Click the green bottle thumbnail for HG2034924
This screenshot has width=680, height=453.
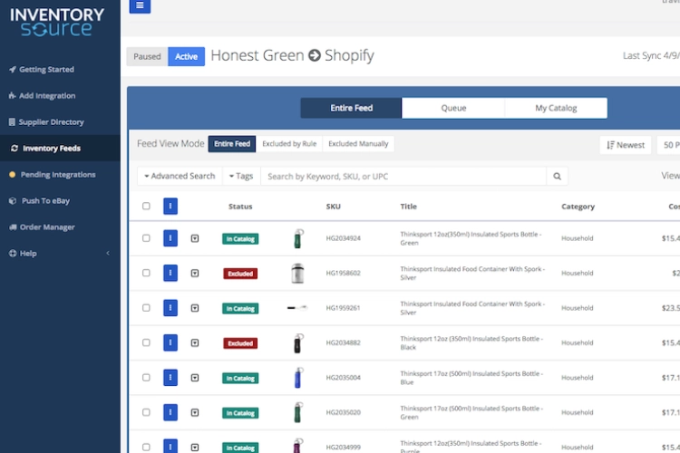pos(297,238)
